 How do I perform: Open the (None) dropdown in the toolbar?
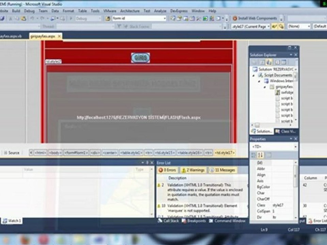[x=309, y=26]
